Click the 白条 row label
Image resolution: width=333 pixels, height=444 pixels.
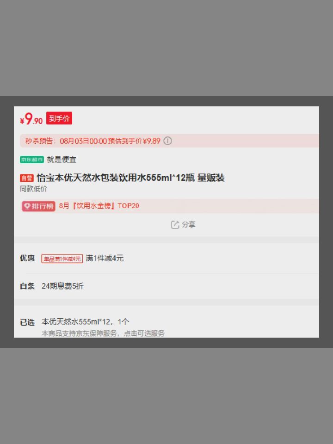pos(27,286)
